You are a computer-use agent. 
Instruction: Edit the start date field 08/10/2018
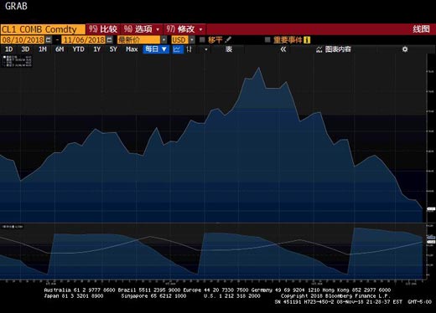click(23, 40)
